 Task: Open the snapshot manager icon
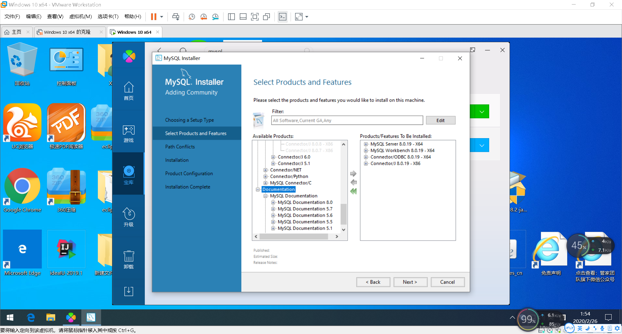tap(215, 17)
